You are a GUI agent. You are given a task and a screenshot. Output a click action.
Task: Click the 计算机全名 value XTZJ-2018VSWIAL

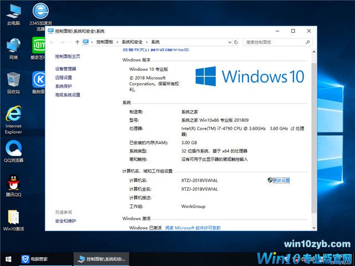200,189
